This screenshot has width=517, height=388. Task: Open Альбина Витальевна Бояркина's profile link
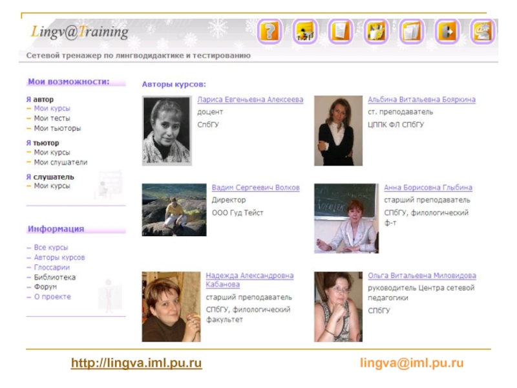click(x=422, y=100)
